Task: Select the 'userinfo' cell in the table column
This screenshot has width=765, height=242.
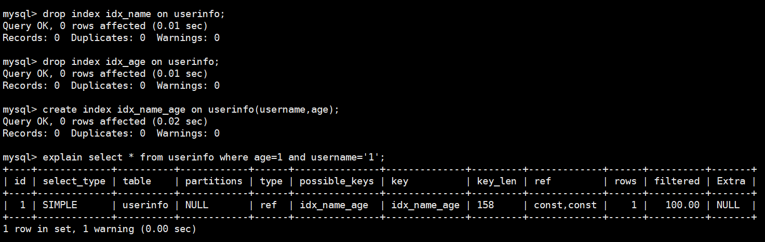Action: pyautogui.click(x=145, y=205)
